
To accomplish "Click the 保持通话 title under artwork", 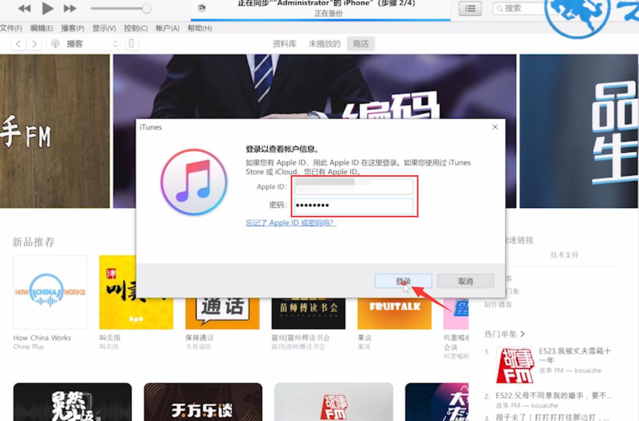I will [199, 338].
